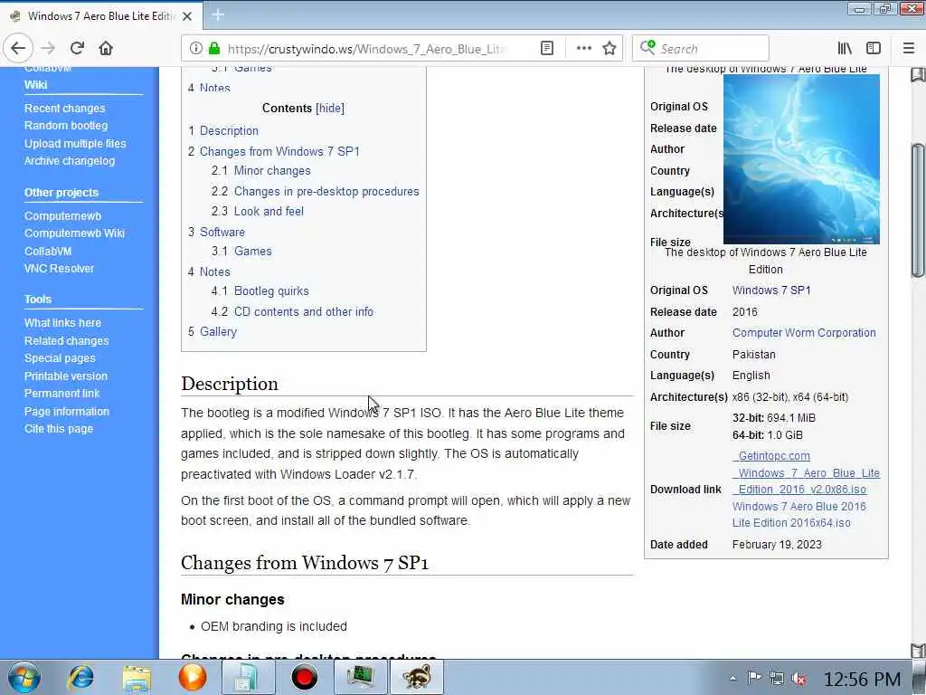Viewport: 926px width, 695px height.
Task: Open the Windows Start orb
Action: tap(24, 677)
